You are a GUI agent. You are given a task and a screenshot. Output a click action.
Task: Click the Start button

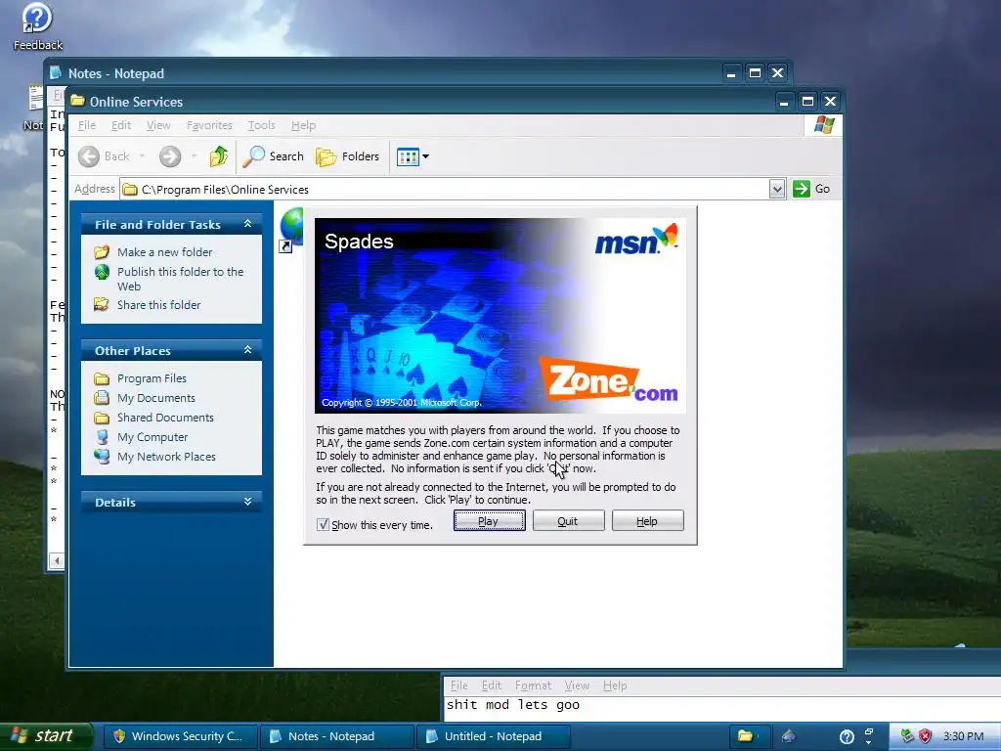[46, 736]
